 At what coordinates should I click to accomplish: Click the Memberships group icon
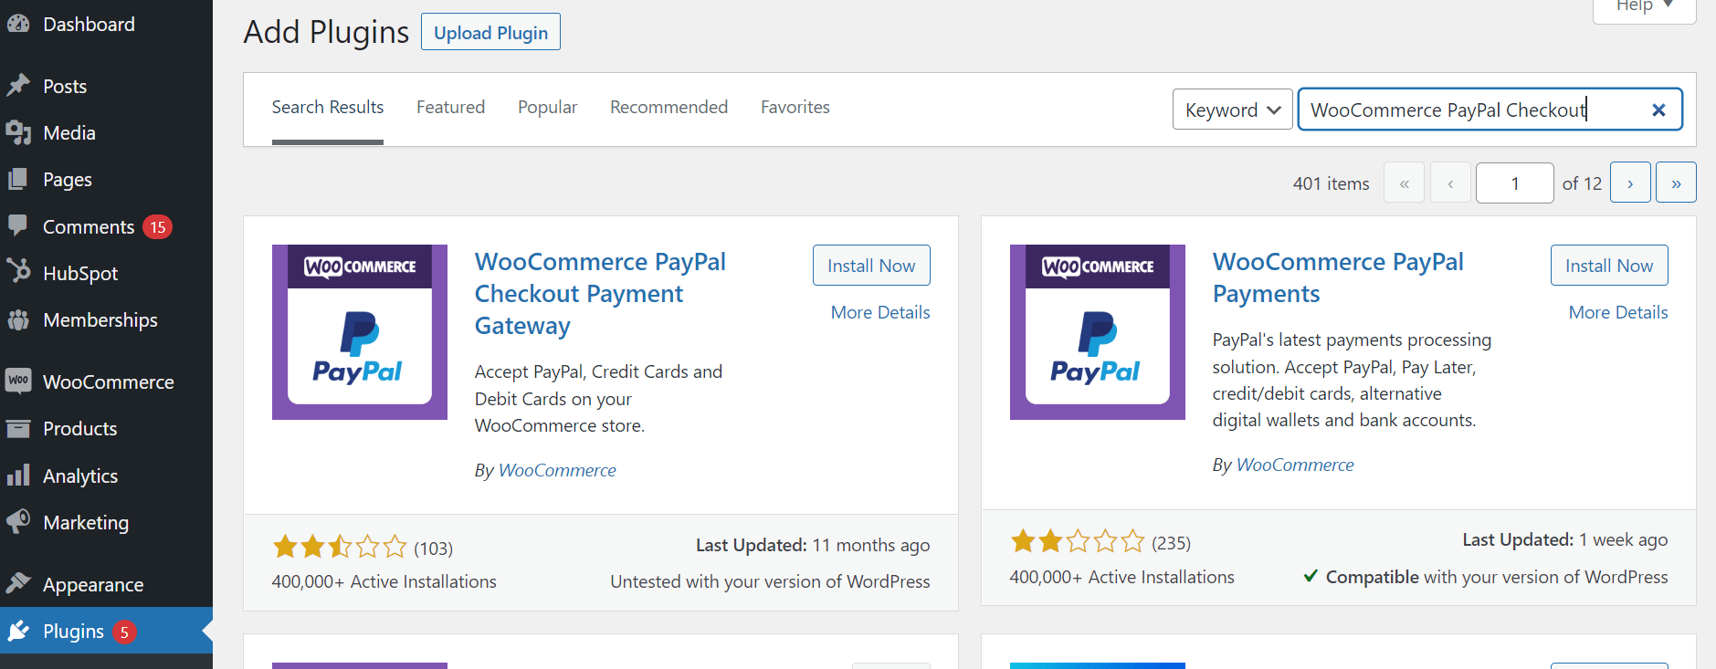tap(18, 319)
